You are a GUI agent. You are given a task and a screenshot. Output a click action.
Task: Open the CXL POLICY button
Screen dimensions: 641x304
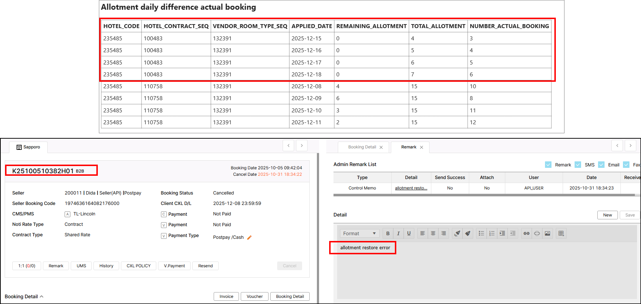pyautogui.click(x=138, y=266)
